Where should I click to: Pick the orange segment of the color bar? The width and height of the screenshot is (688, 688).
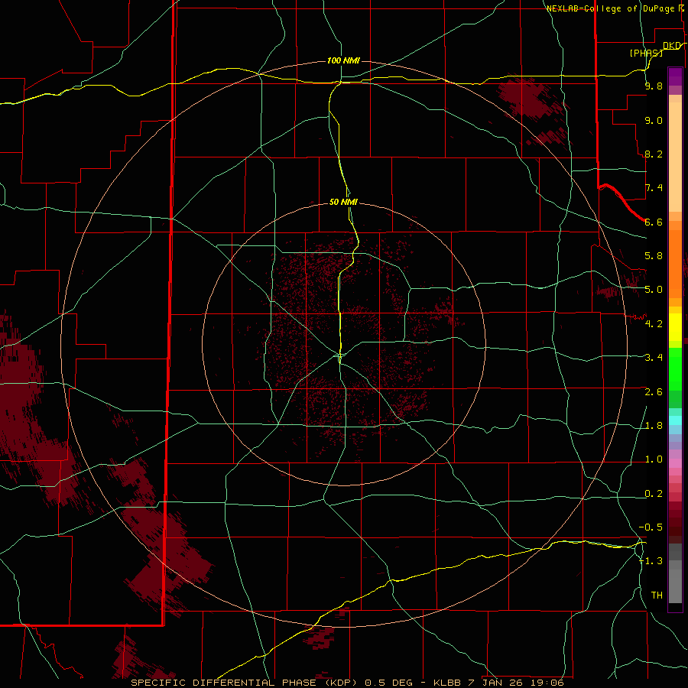point(675,263)
